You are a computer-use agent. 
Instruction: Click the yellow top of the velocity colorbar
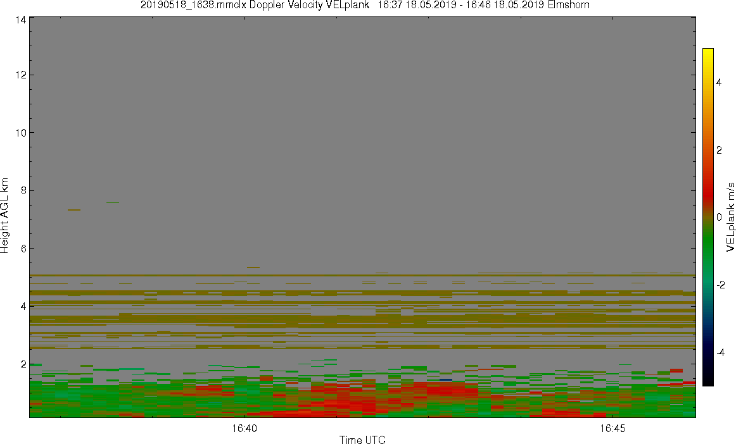click(708, 52)
